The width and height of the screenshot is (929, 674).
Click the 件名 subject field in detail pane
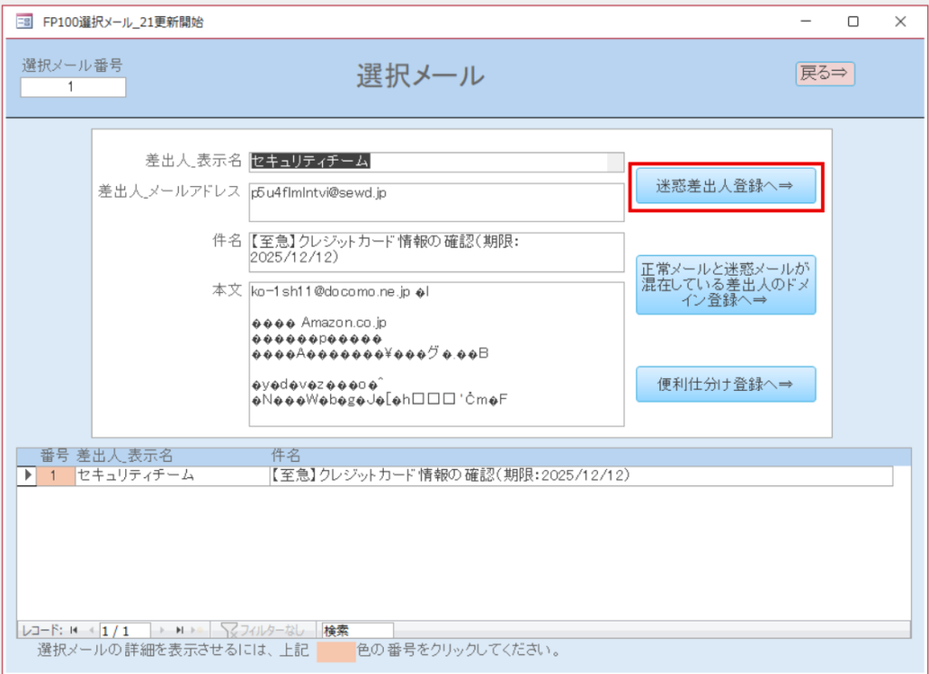click(436, 251)
